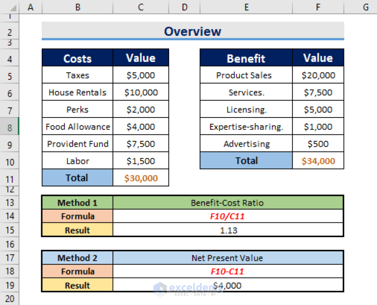Select the $34,000 total cell
Viewport: 377px width, 305px height.
pos(318,160)
